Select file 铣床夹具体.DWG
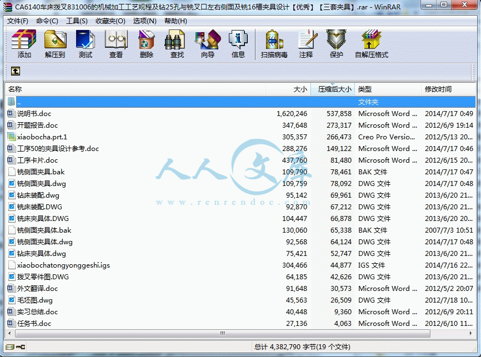The image size is (481, 357). [43, 218]
